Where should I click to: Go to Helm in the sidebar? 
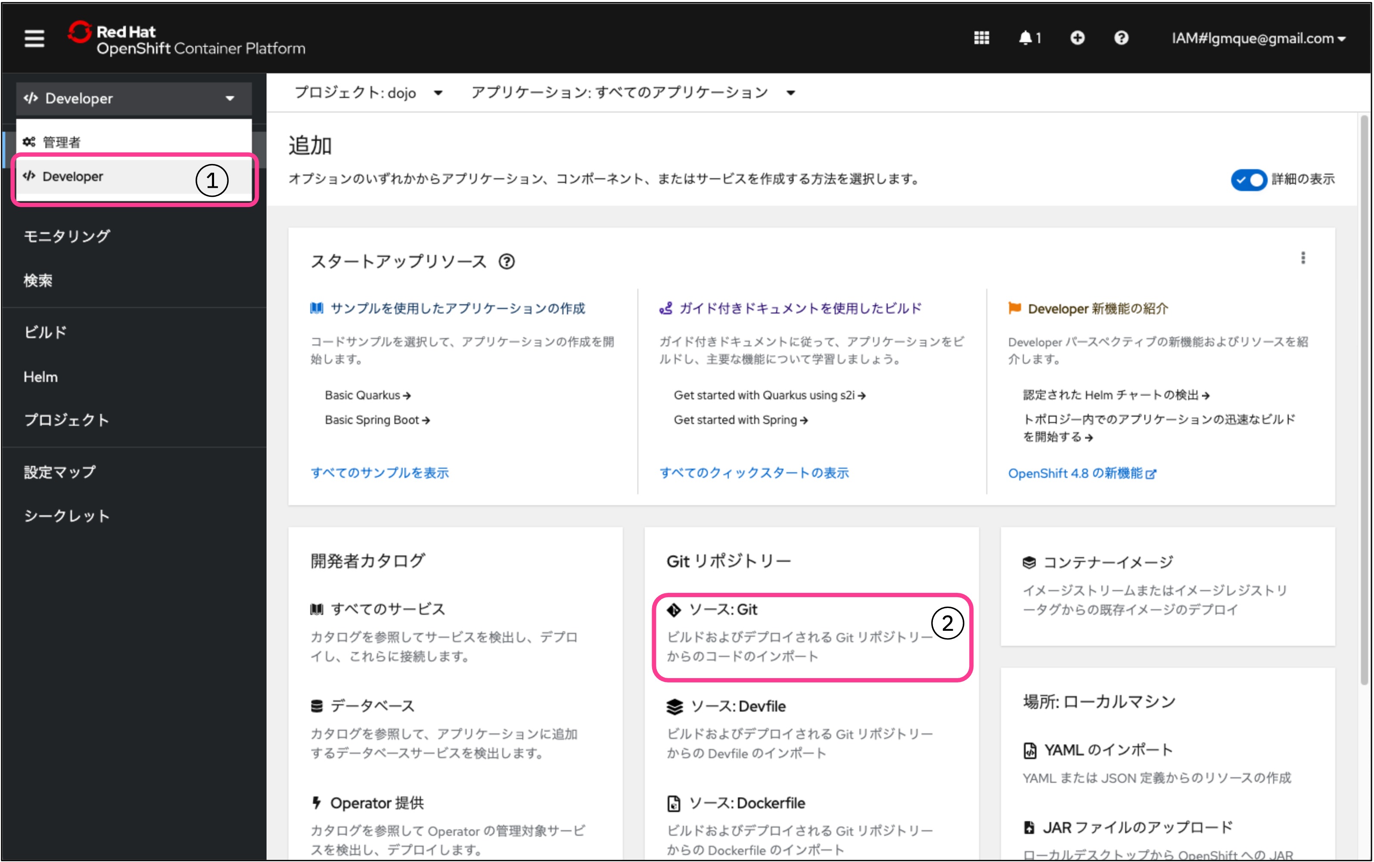[x=40, y=377]
